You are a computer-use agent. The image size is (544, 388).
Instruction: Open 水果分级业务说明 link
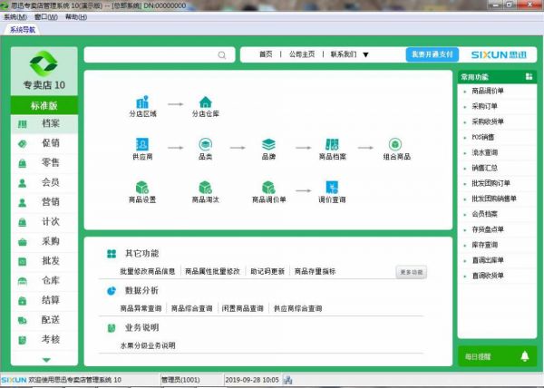pos(148,345)
